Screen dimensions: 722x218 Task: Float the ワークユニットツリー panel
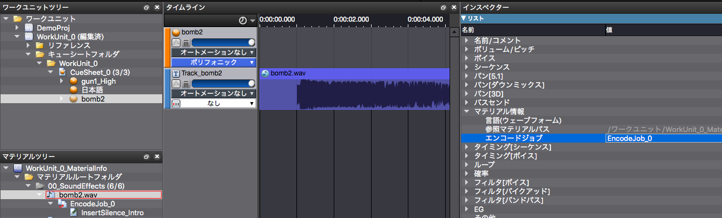(x=147, y=8)
